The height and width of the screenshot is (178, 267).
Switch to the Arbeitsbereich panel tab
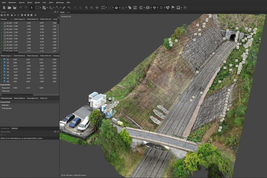[x=5, y=128]
